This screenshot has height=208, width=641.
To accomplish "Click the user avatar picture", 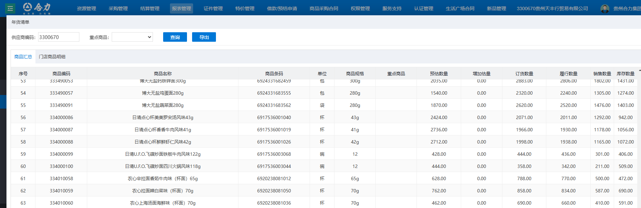I will tap(605, 8).
